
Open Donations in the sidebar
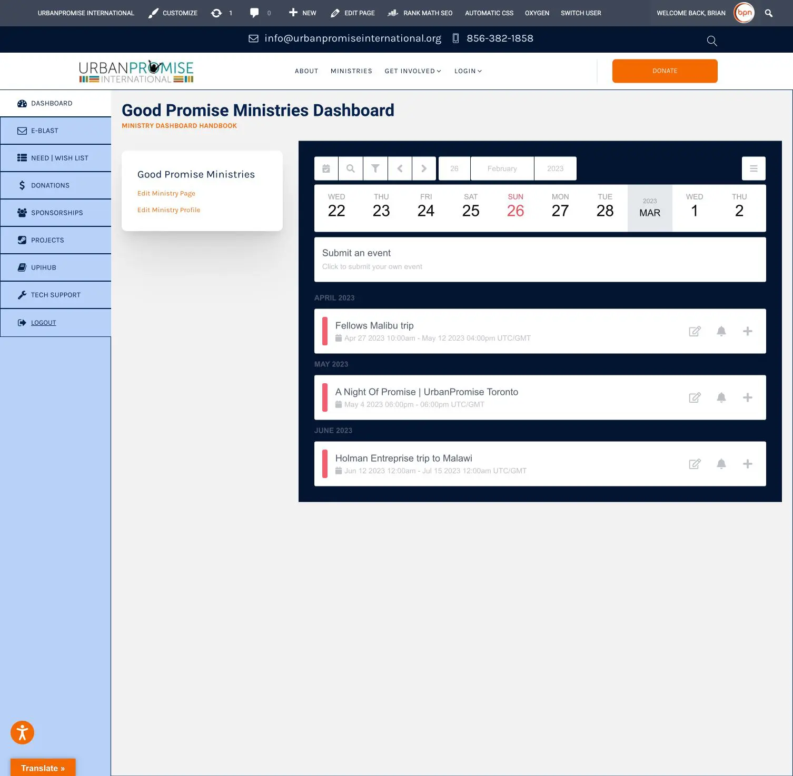point(56,185)
